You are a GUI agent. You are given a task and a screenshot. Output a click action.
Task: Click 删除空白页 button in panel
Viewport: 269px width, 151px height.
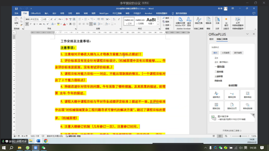232,106
